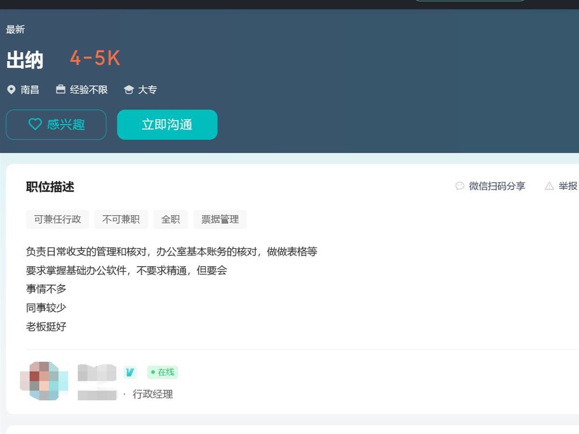Click the heart icon inside the 感兴趣 button
The image size is (579, 434).
click(x=34, y=124)
